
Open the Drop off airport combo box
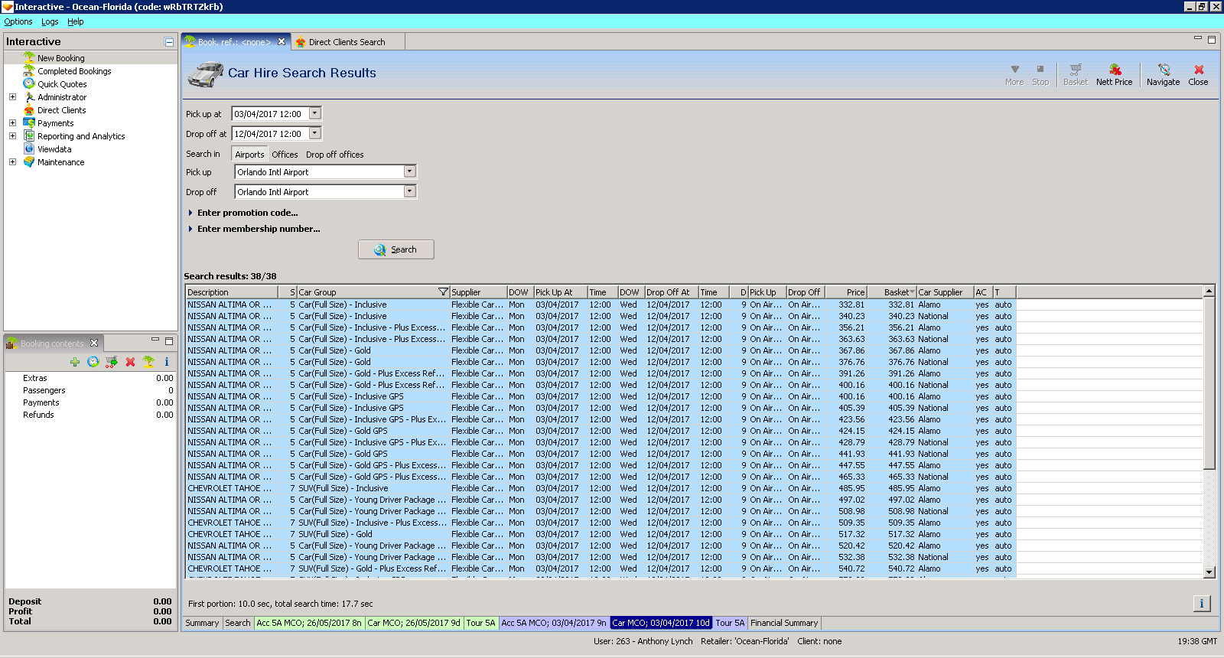[409, 192]
